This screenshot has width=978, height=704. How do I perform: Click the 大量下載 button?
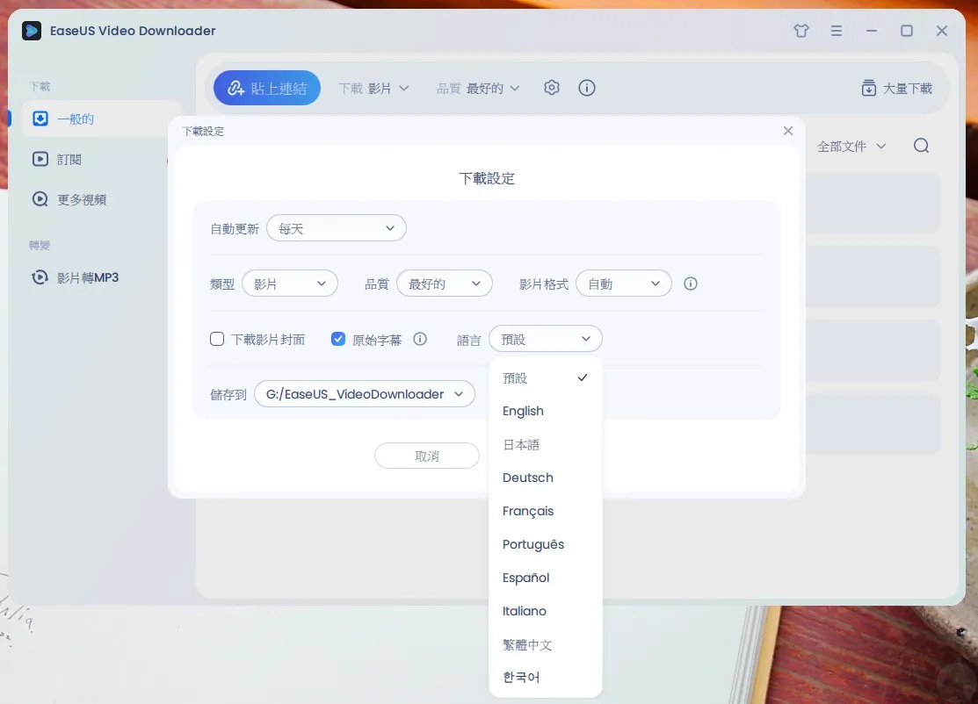pos(896,88)
